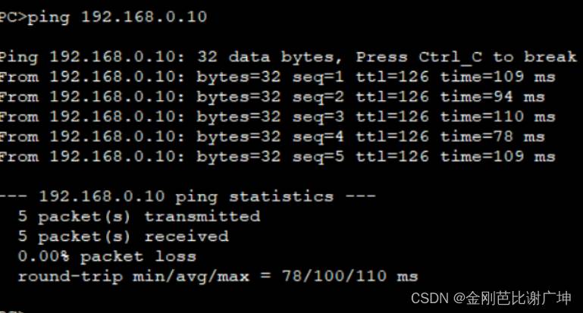583x313 pixels.
Task: Click the seq=2 reply line
Action: pos(272,97)
